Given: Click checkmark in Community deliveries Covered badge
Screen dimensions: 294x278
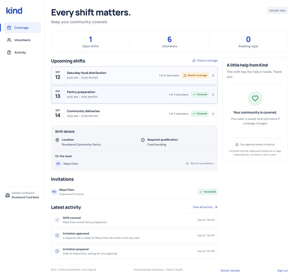Looking at the screenshot, I should pyautogui.click(x=194, y=114).
